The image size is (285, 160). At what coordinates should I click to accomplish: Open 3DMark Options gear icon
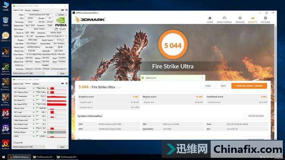(x=265, y=18)
